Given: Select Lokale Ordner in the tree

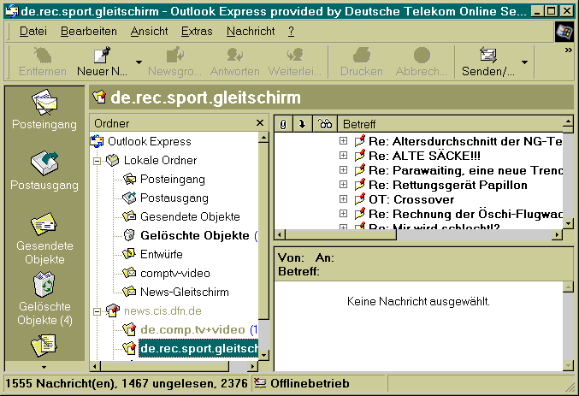Looking at the screenshot, I should coord(160,160).
